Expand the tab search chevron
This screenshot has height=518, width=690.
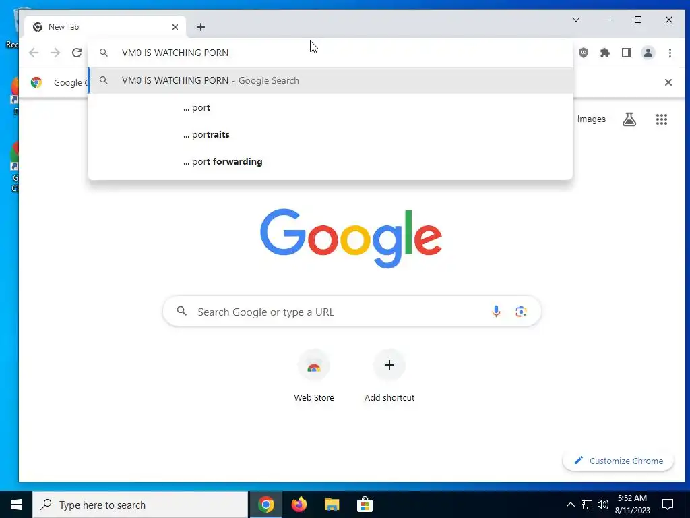tap(576, 20)
